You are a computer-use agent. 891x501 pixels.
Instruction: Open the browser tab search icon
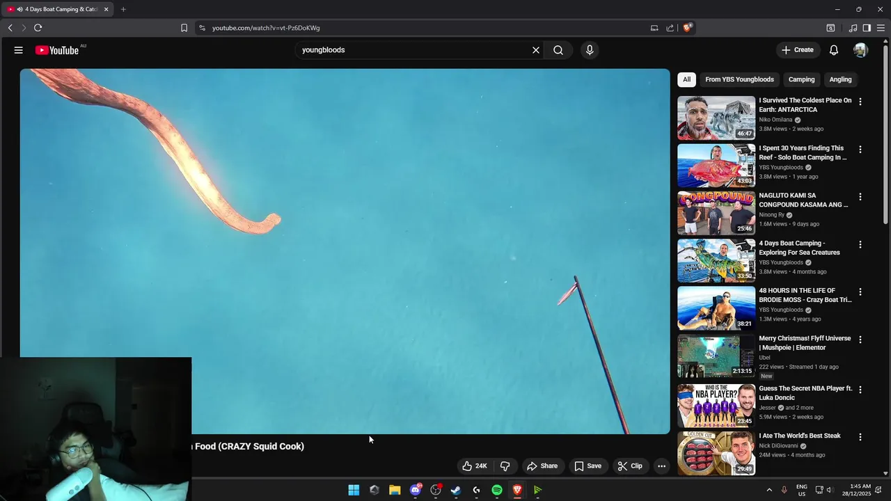[x=830, y=28]
